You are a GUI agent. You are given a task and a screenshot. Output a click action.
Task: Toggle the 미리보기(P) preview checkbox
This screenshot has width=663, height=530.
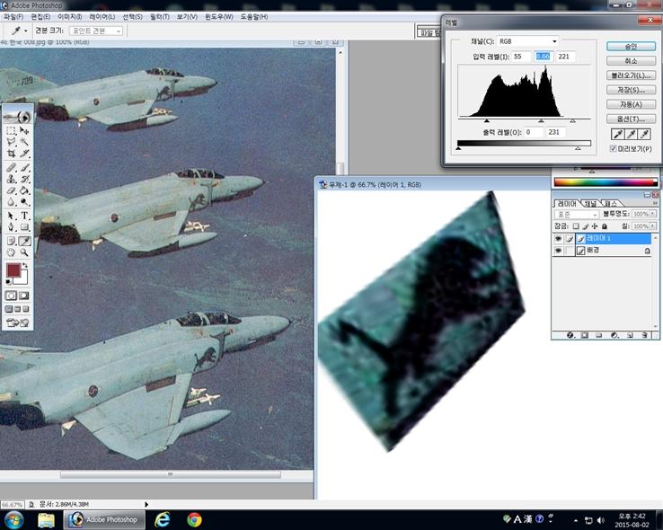[614, 148]
